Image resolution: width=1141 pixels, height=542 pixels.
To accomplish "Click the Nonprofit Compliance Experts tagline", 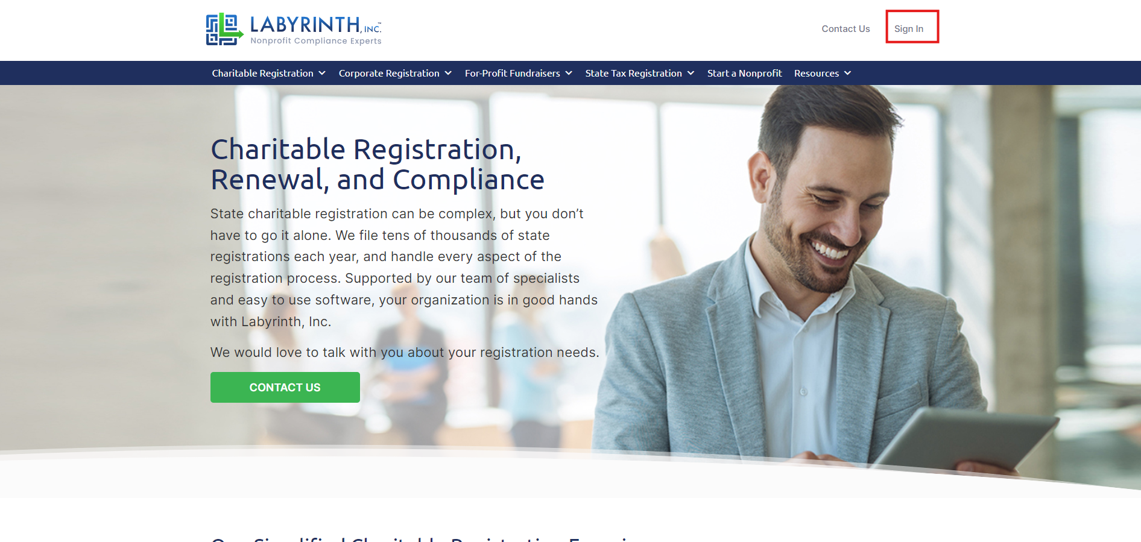I will point(315,41).
